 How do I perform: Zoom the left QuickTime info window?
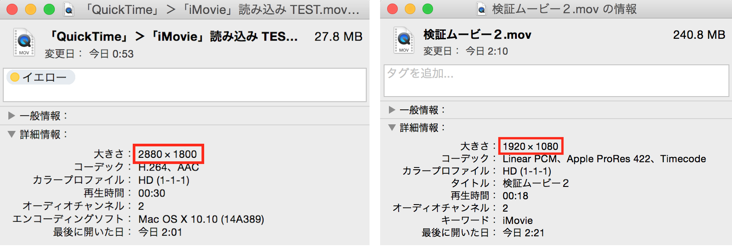pos(49,9)
